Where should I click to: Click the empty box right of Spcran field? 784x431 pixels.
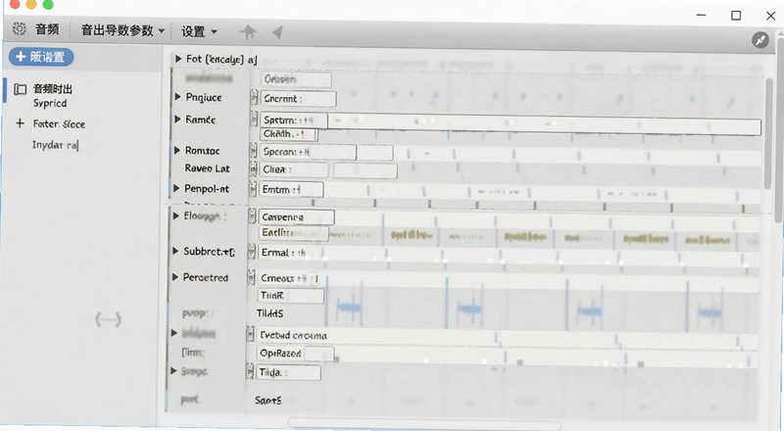point(375,153)
